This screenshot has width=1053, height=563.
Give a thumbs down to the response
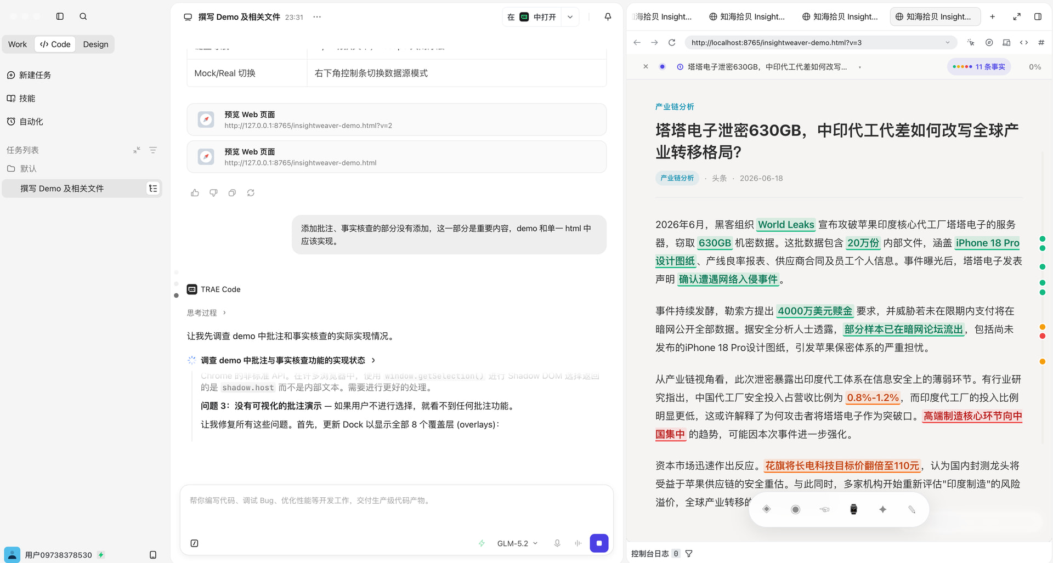(x=213, y=193)
